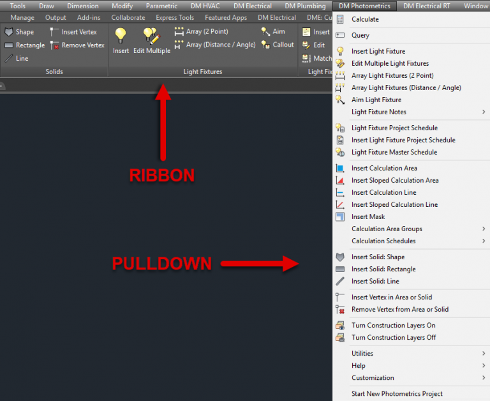The width and height of the screenshot is (490, 401).
Task: Click the Light Fixtures panel title
Action: tap(203, 72)
